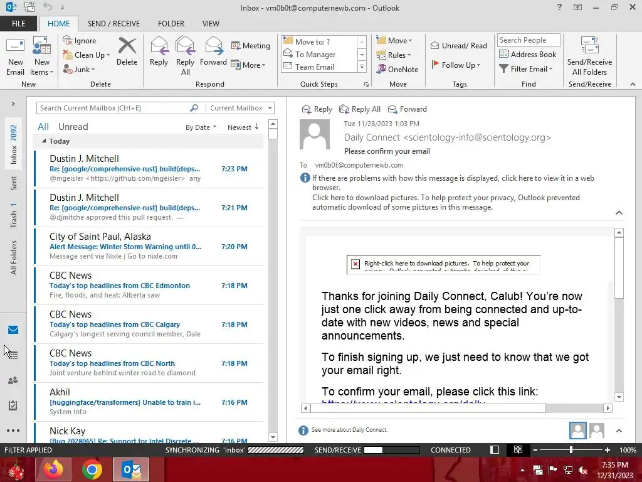The image size is (642, 482).
Task: Expand the Quick Steps gallery
Action: pos(362,67)
